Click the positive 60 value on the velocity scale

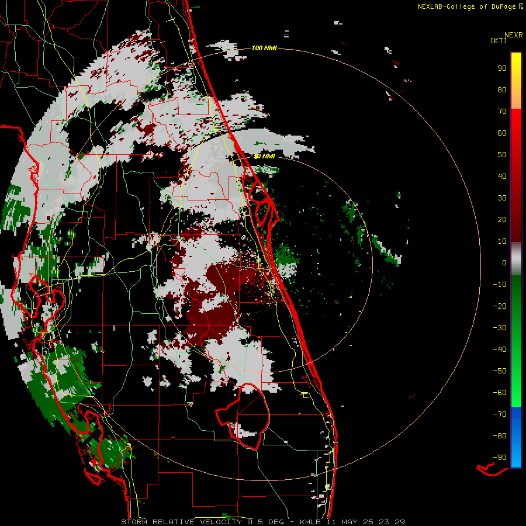click(502, 133)
